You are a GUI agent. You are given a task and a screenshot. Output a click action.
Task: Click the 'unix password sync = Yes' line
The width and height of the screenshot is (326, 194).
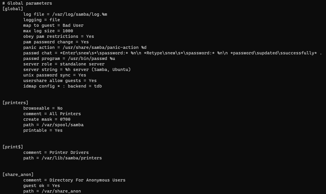tap(55, 75)
